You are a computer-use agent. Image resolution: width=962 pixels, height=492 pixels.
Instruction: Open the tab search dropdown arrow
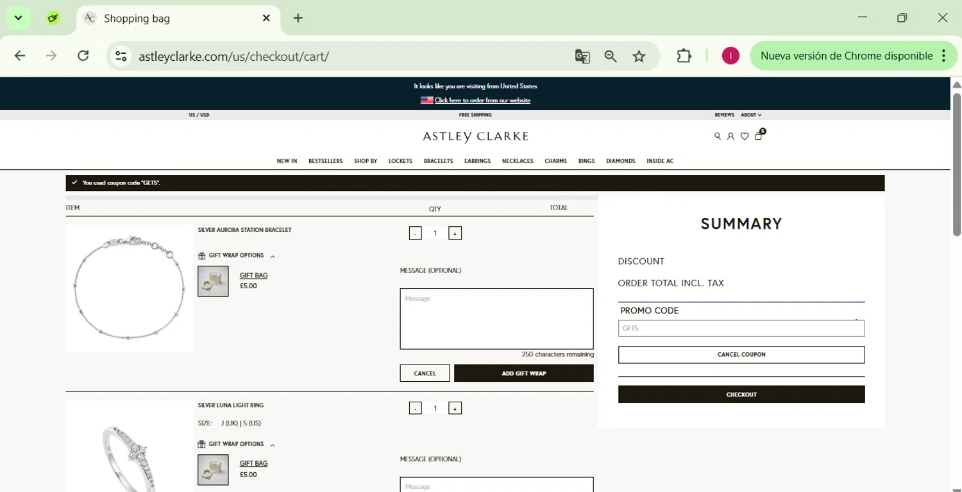(x=18, y=18)
